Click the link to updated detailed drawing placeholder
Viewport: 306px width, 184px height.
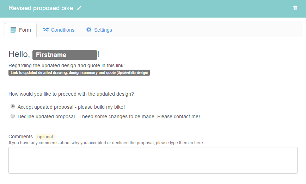pyautogui.click(x=79, y=72)
